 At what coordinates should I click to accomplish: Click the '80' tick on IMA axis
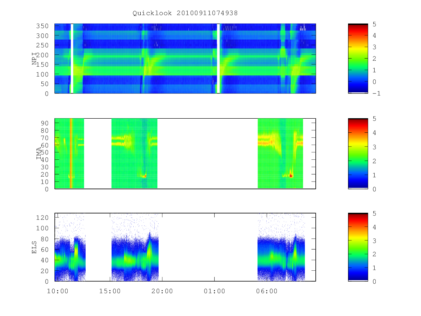(x=44, y=130)
